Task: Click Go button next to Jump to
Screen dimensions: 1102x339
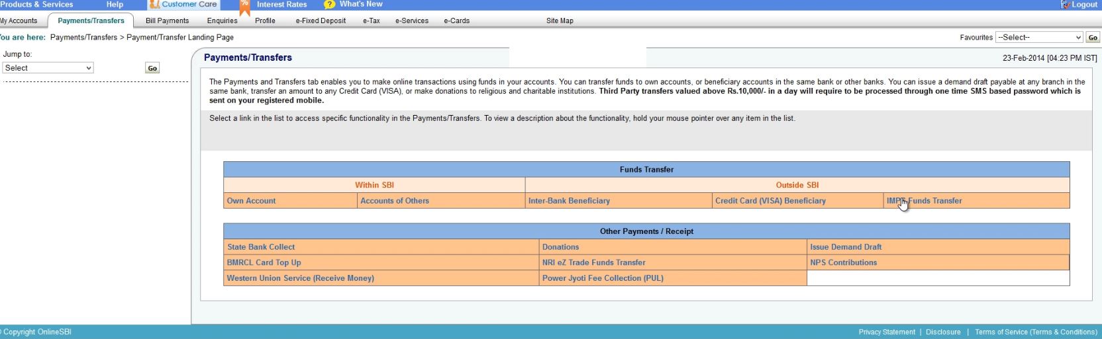Action: click(x=152, y=68)
